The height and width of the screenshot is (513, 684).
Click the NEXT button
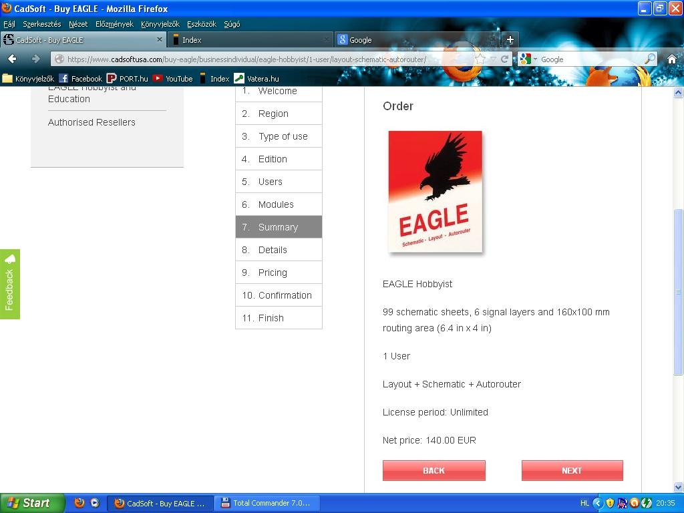(572, 470)
